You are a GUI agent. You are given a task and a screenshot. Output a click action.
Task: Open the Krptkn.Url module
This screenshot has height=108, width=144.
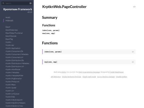point(10,91)
